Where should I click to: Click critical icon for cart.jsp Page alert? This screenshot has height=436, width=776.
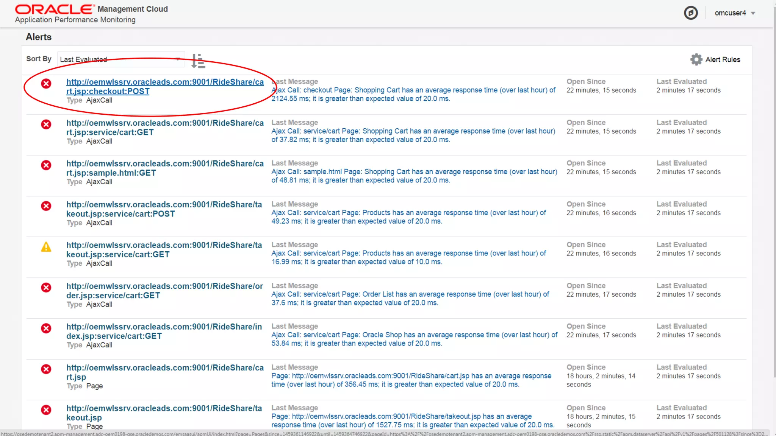[x=46, y=369]
